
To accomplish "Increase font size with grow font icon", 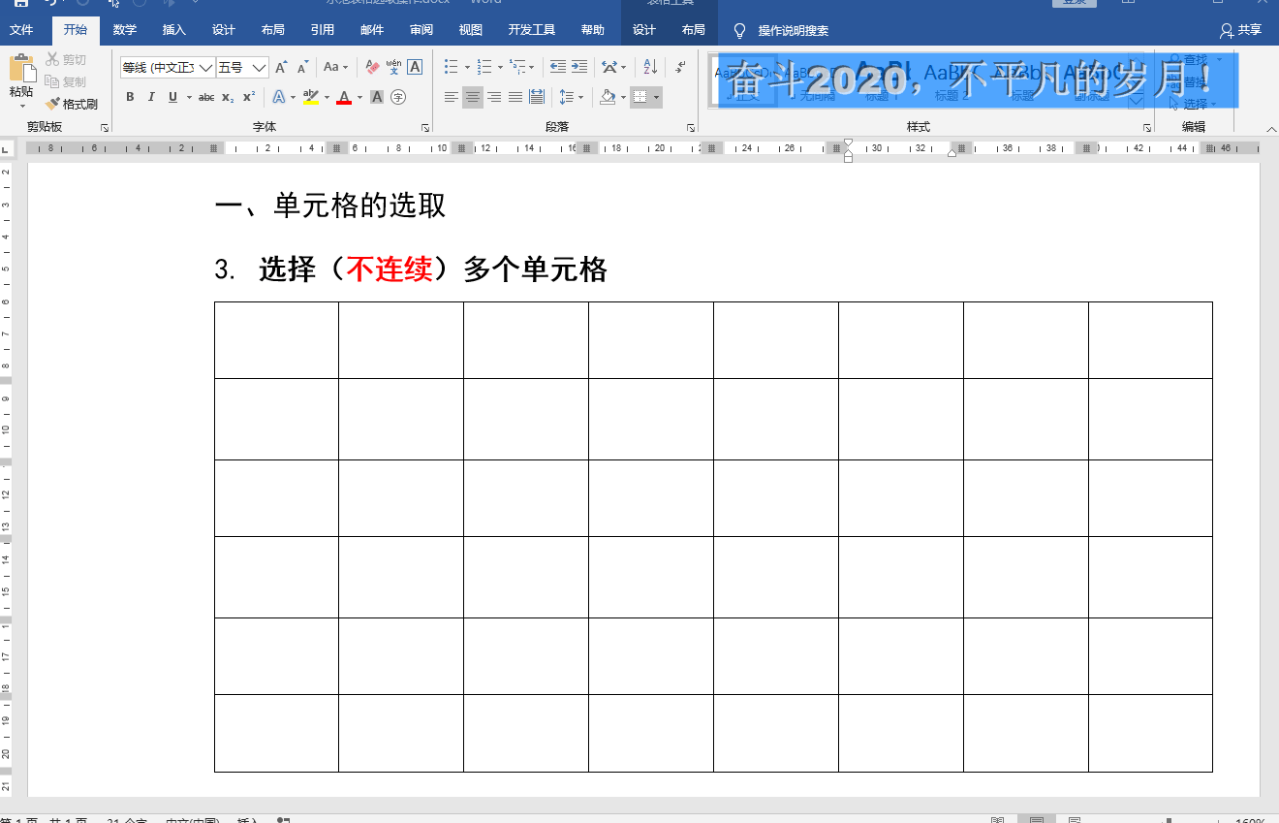I will (x=281, y=68).
